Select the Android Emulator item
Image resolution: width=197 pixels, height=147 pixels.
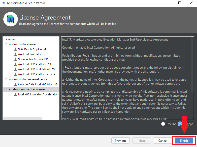click(x=30, y=54)
